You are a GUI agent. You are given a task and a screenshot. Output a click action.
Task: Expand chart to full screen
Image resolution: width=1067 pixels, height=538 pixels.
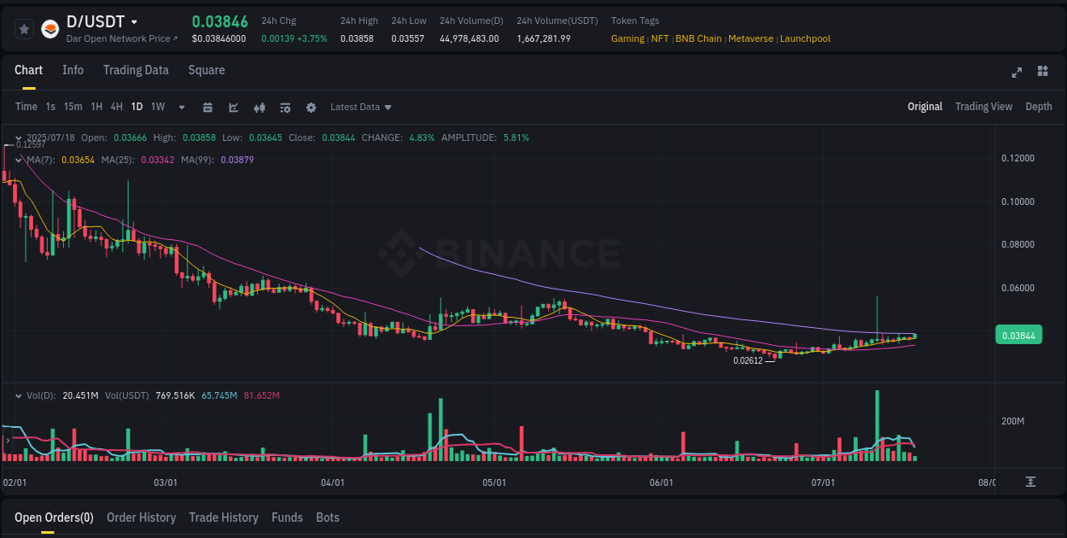[x=1016, y=73]
